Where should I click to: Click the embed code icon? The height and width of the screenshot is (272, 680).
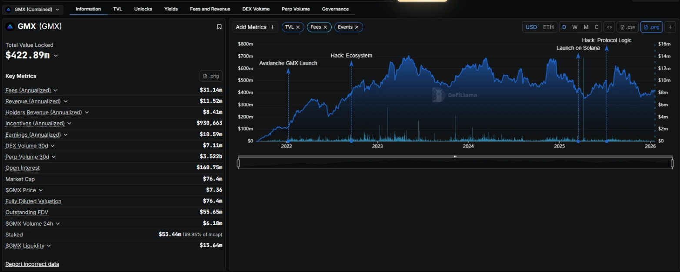click(x=609, y=27)
